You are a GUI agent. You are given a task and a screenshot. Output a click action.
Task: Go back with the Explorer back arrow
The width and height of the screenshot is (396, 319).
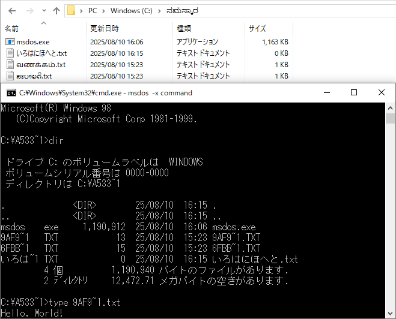[x=12, y=11]
